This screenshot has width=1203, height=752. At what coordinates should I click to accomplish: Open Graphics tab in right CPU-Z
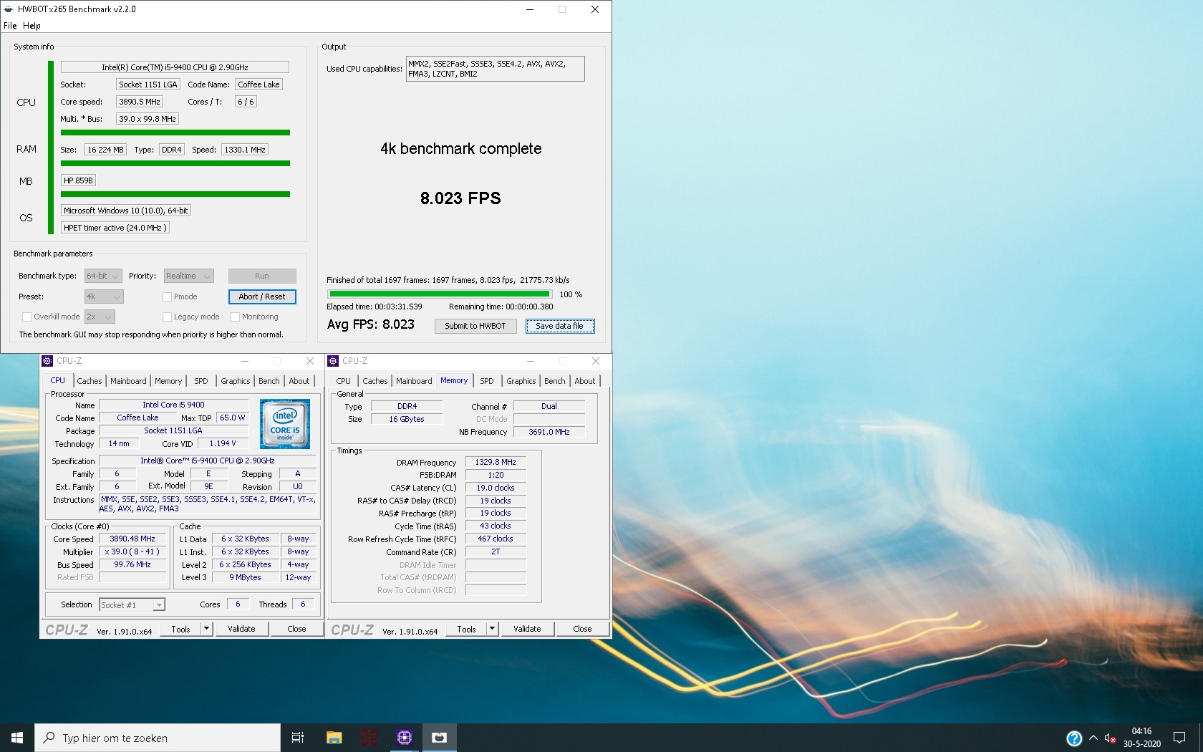pyautogui.click(x=521, y=381)
